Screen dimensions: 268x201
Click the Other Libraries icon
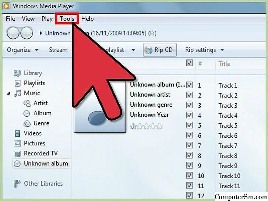click(x=17, y=184)
